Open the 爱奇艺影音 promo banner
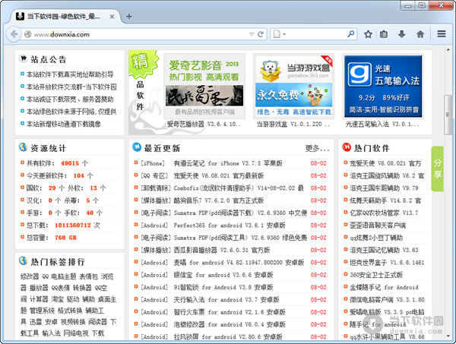The width and height of the screenshot is (456, 344). (204, 87)
